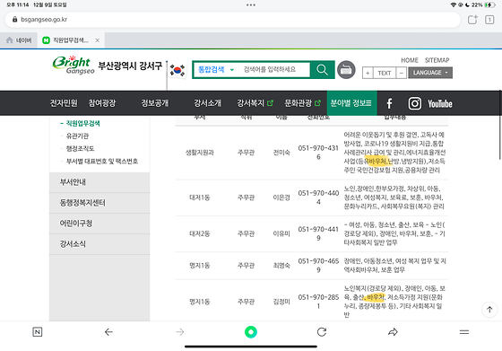
Task: Select name 김정미 in table
Action: [x=281, y=302]
